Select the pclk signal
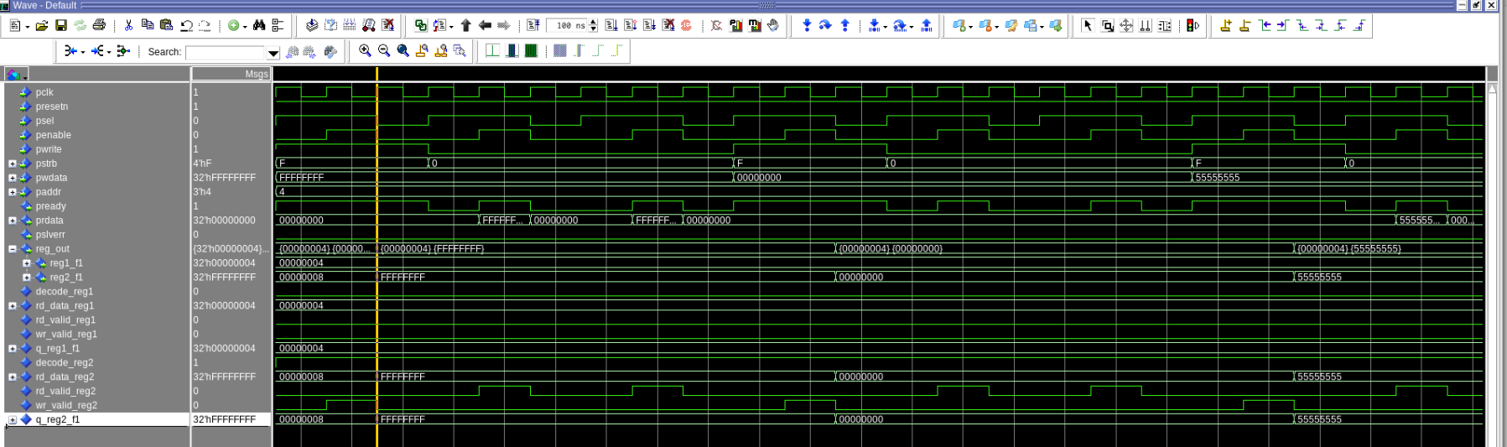The image size is (1507, 447). (44, 92)
